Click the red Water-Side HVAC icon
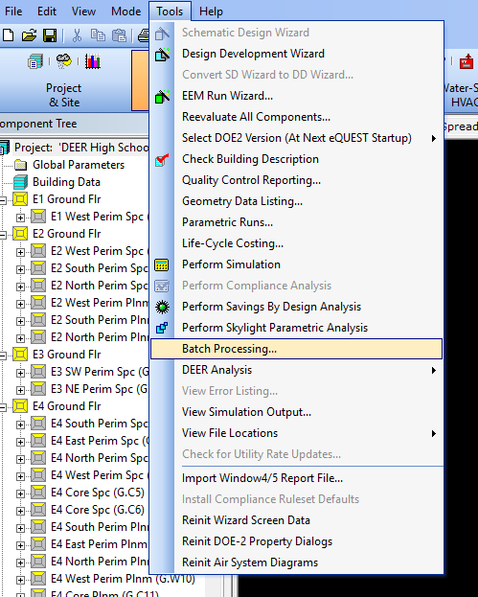This screenshot has height=597, width=478. pyautogui.click(x=467, y=61)
